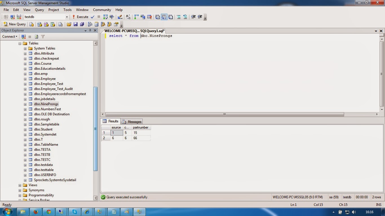Click the Save toolbar icon
The image size is (385, 216).
click(75, 24)
